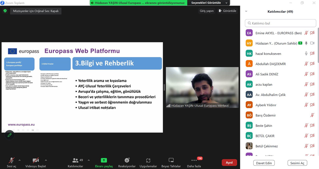
Task: Open audio options arrow beside Sesi aç
Action: [20, 160]
